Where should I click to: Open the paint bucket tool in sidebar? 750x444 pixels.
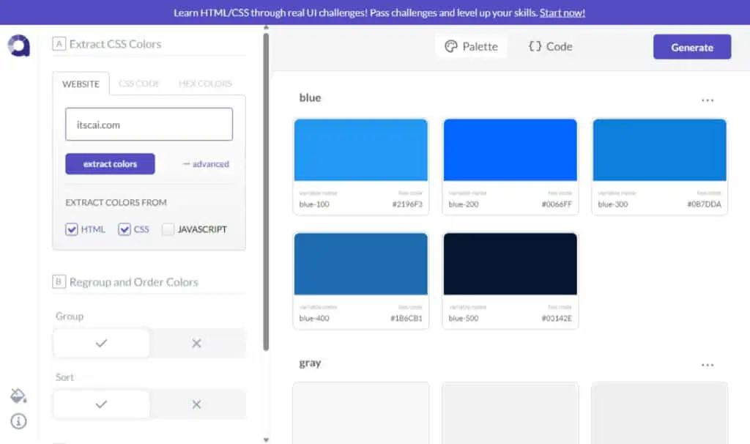tap(18, 396)
